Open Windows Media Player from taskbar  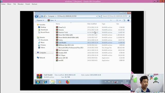tap(60, 82)
